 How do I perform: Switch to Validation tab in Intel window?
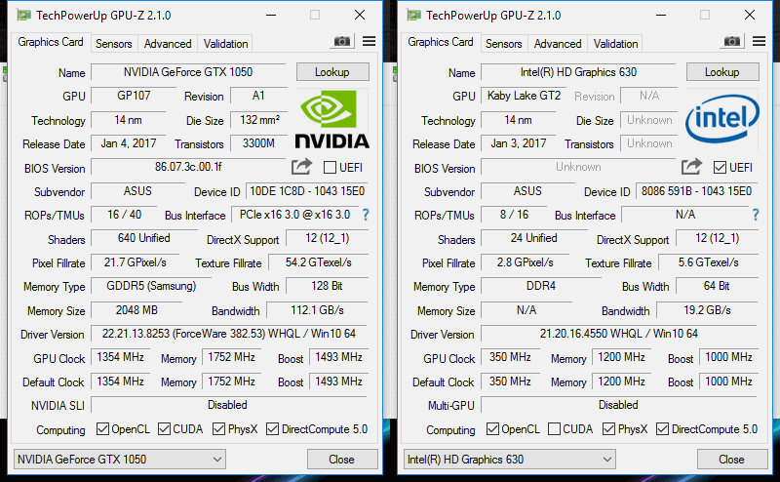[x=615, y=44]
